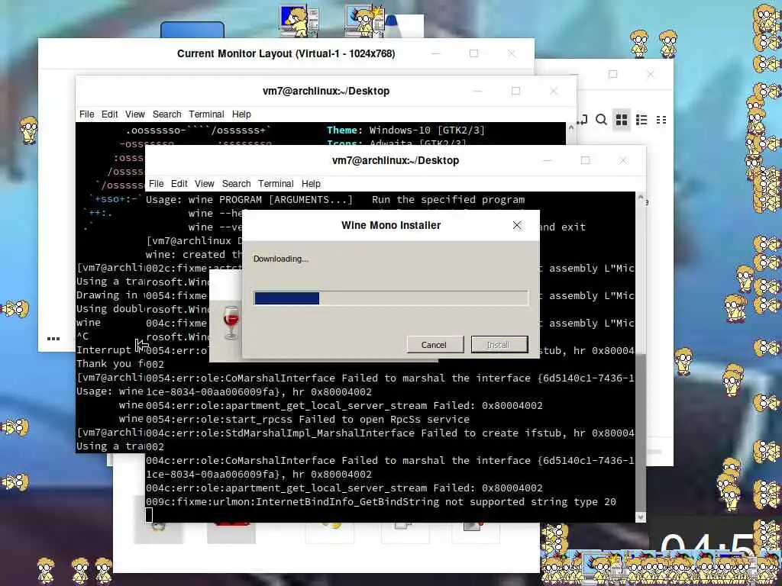The height and width of the screenshot is (586, 782).
Task: Click the front terminal scrollbar thumb
Action: tap(641, 432)
